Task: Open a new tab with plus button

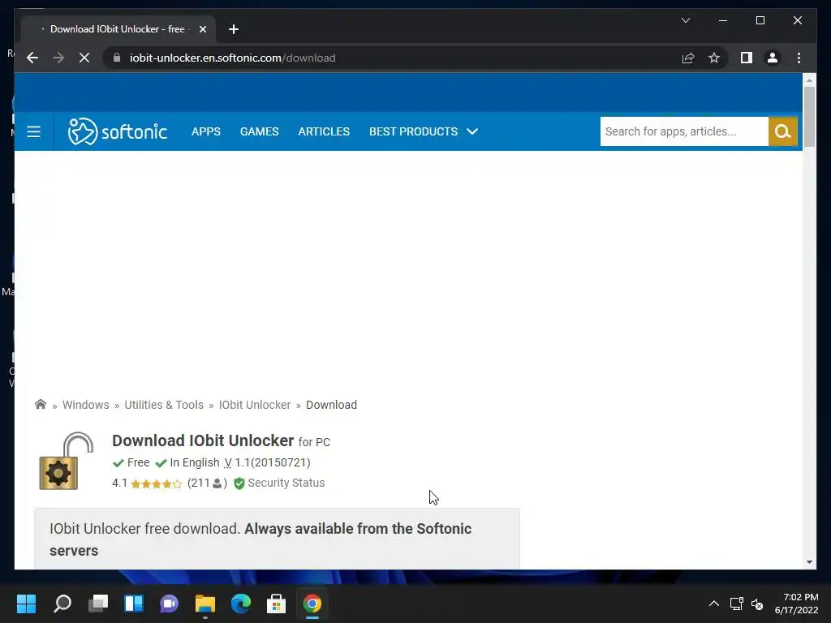Action: [234, 29]
